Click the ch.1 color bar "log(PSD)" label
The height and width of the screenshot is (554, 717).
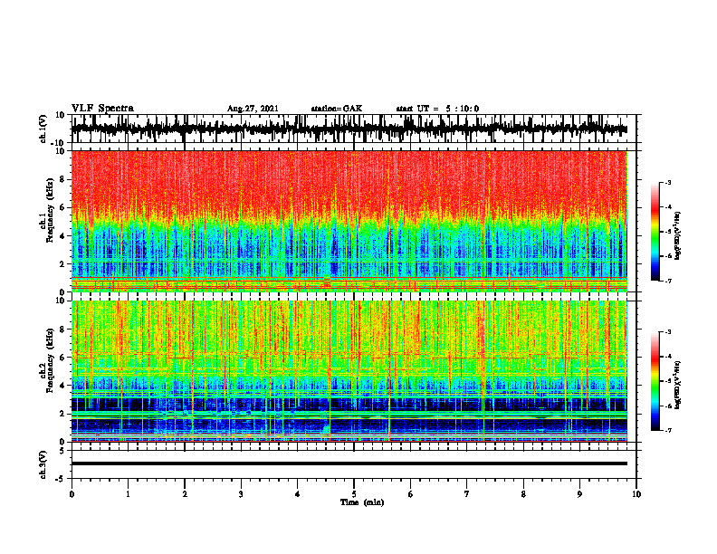[x=678, y=236]
